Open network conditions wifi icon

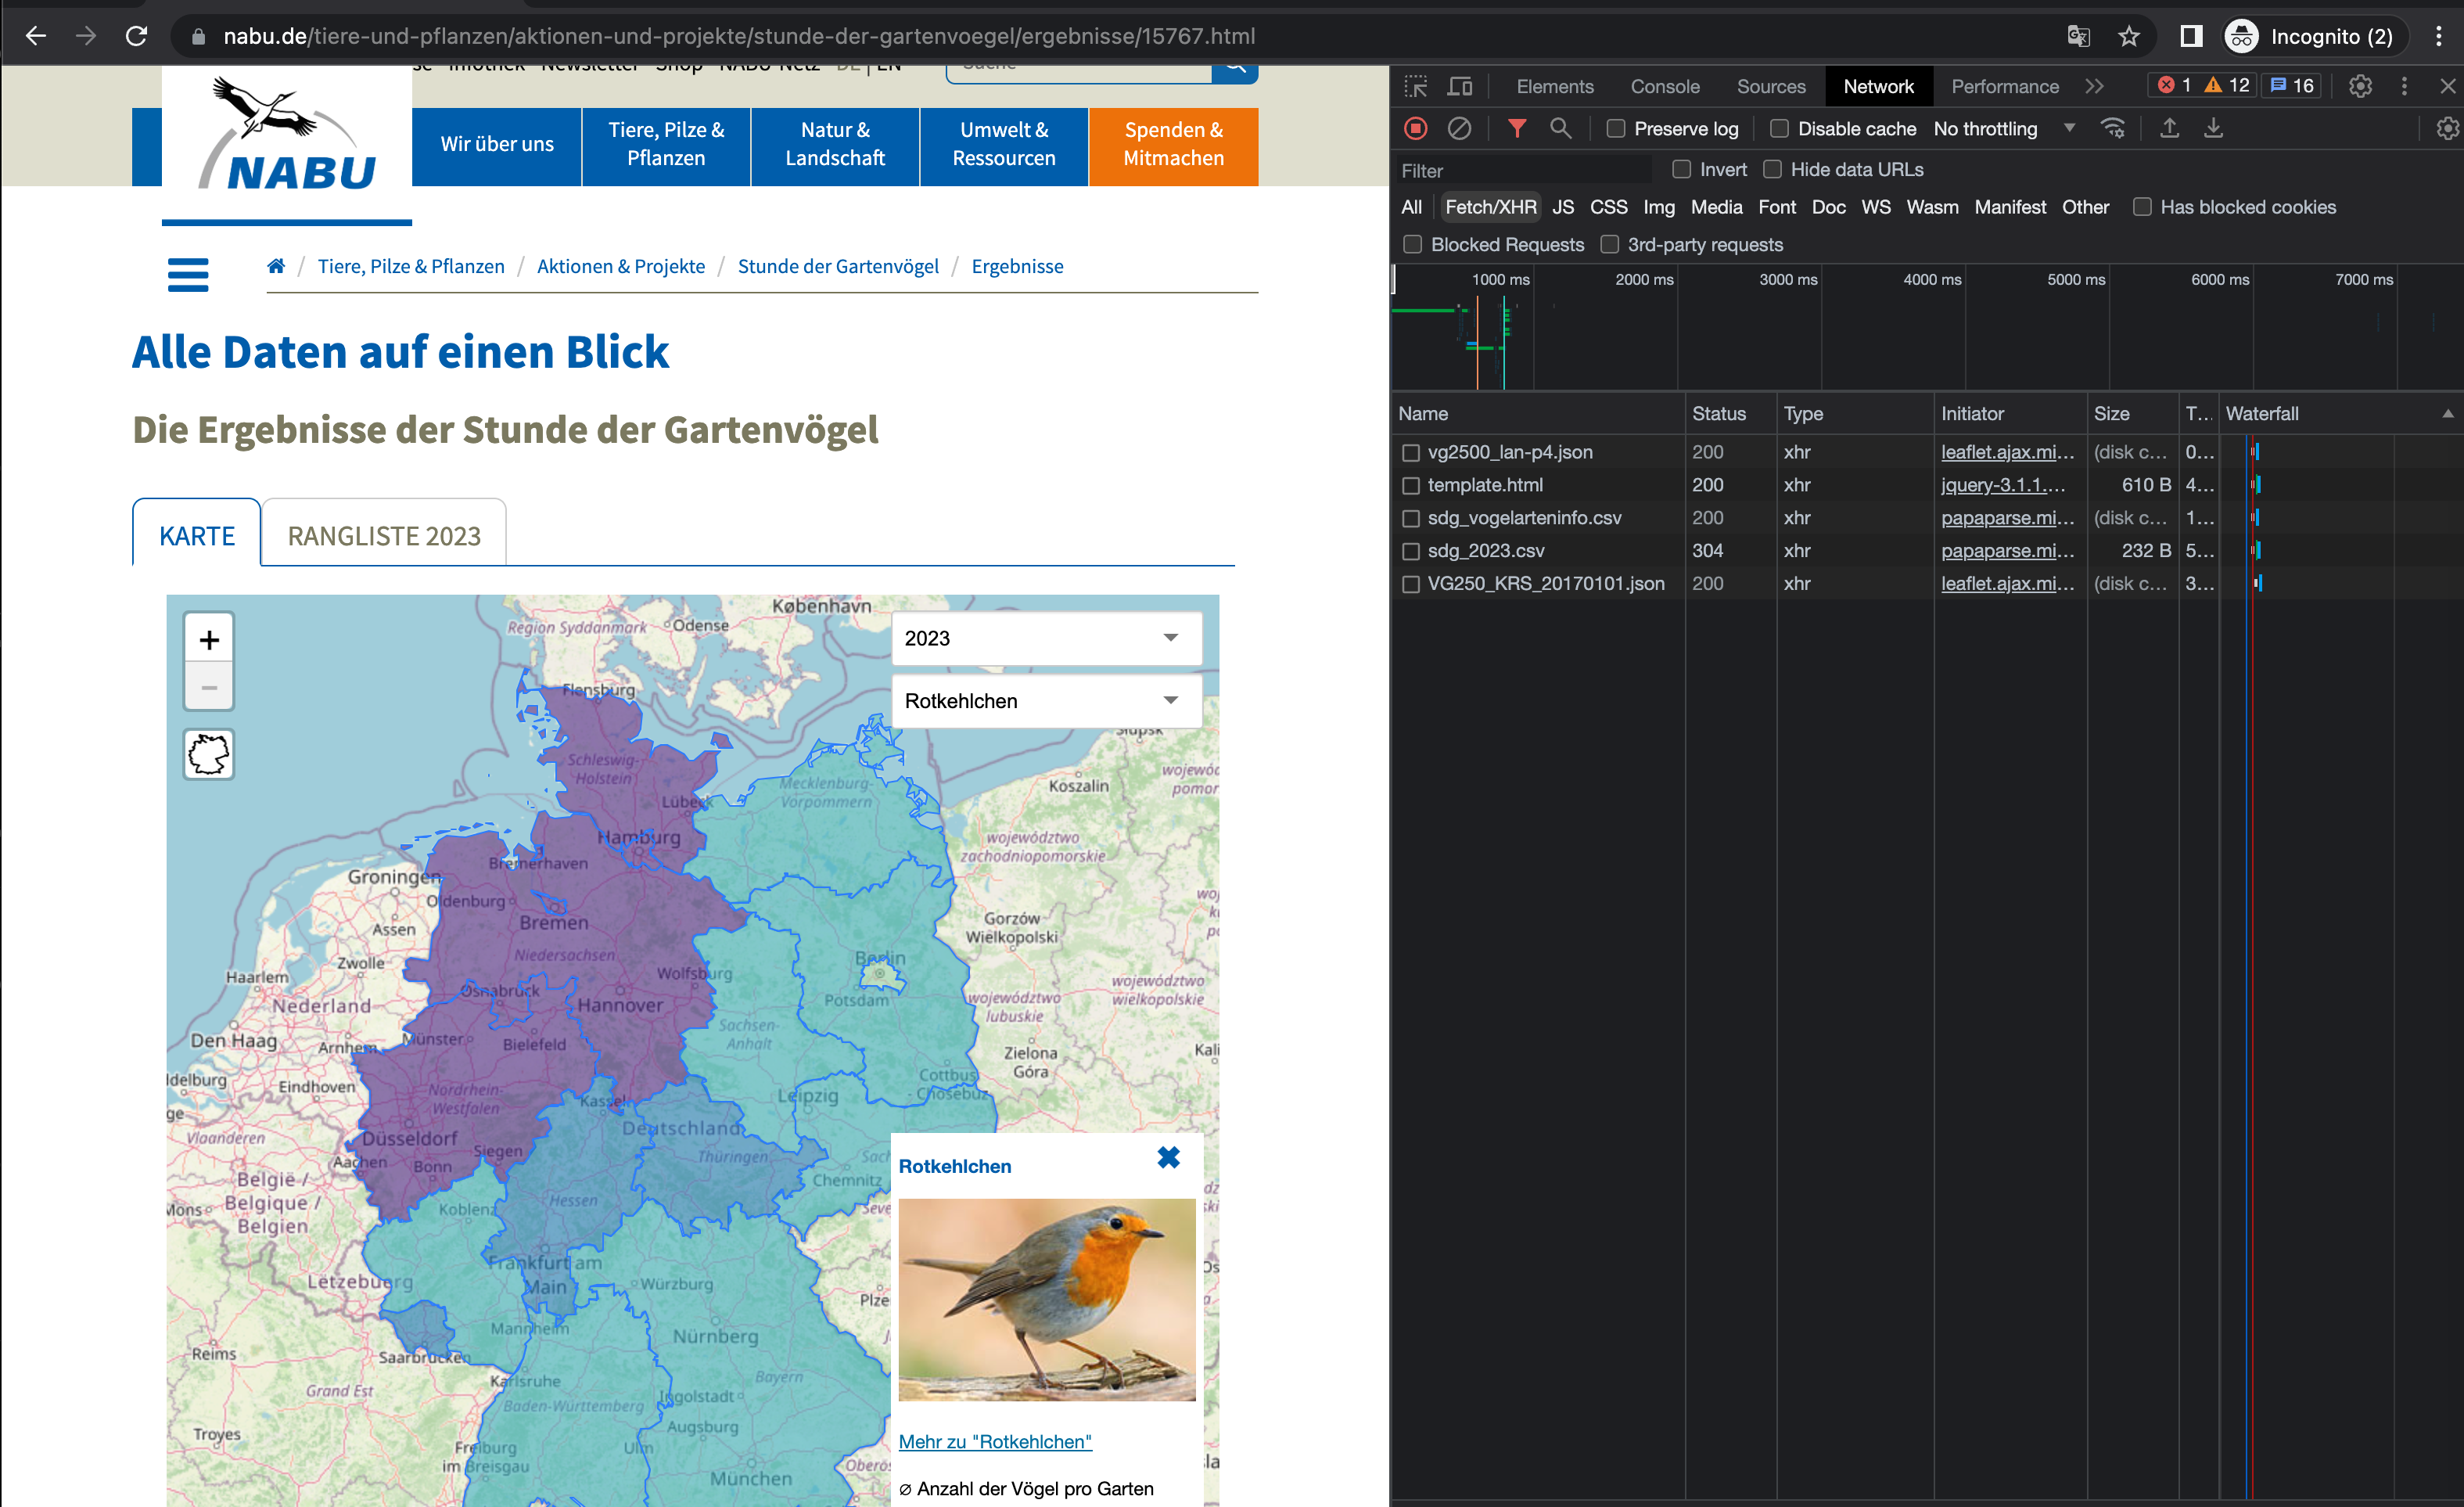(2113, 128)
